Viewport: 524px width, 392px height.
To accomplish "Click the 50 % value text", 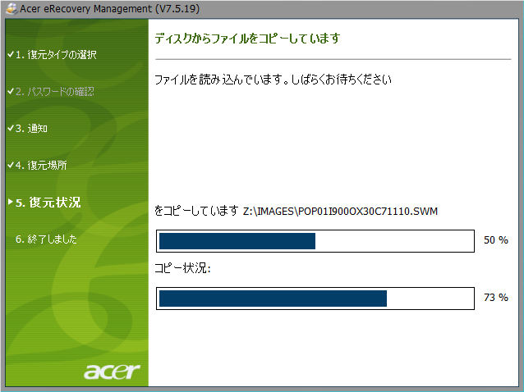I will point(496,239).
